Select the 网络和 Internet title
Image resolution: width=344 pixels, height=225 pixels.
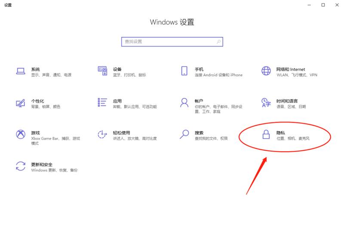coord(291,70)
